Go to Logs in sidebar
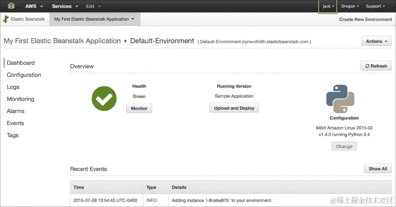The image size is (396, 207). (13, 87)
